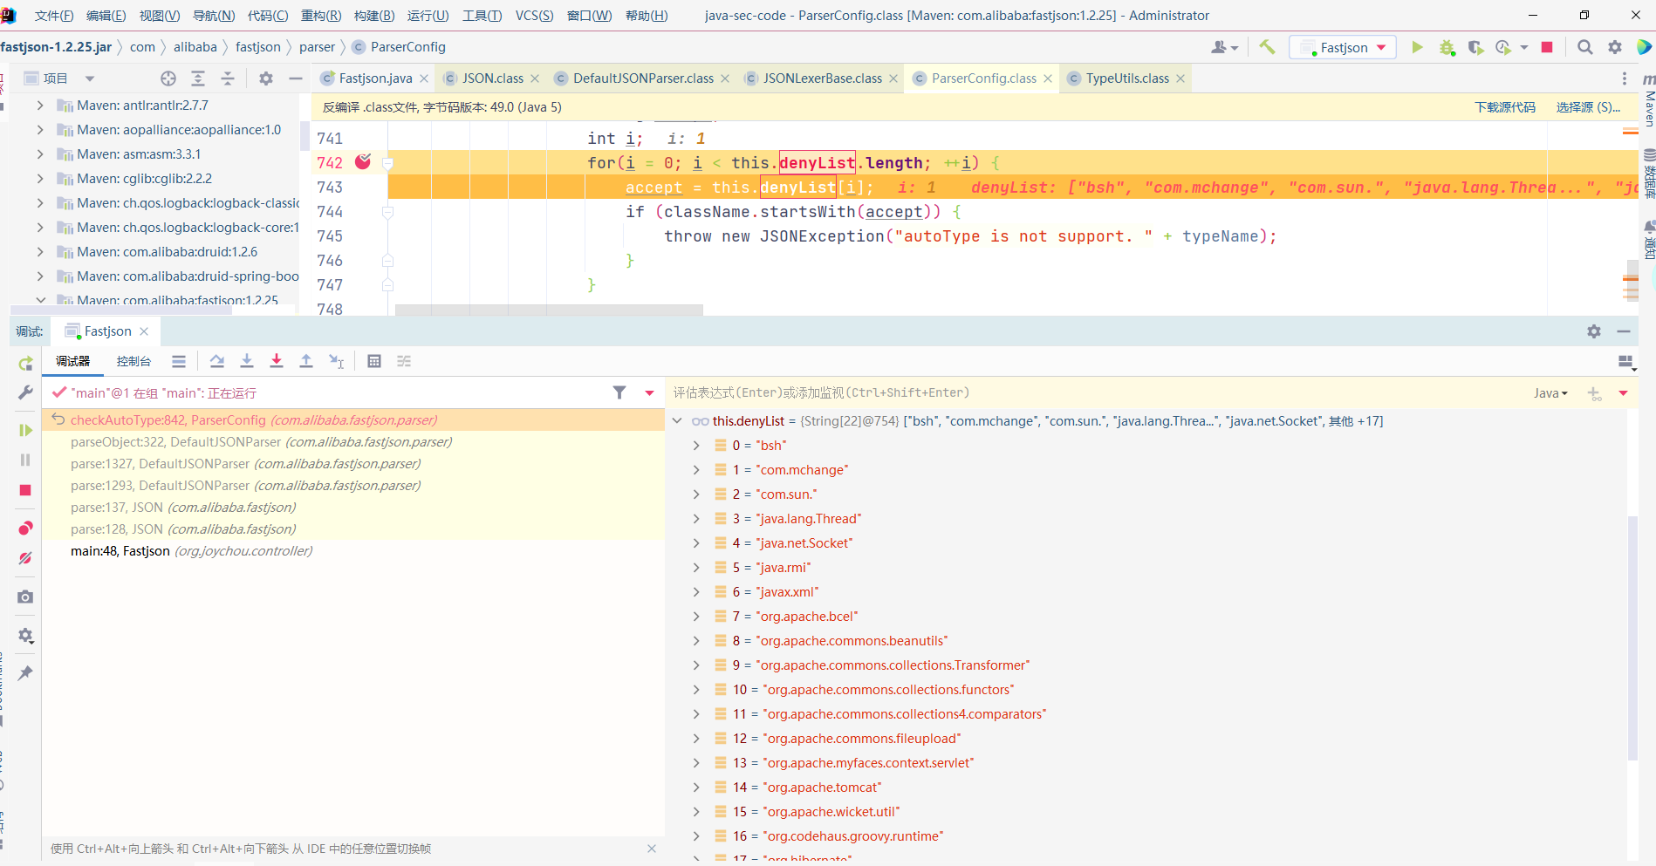Open the VCS(S) menu

(x=534, y=16)
